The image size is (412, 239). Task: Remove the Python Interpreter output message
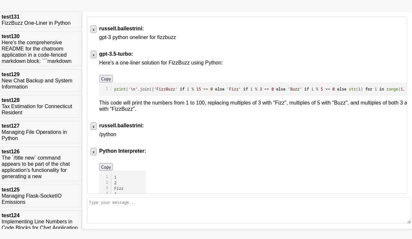94,152
